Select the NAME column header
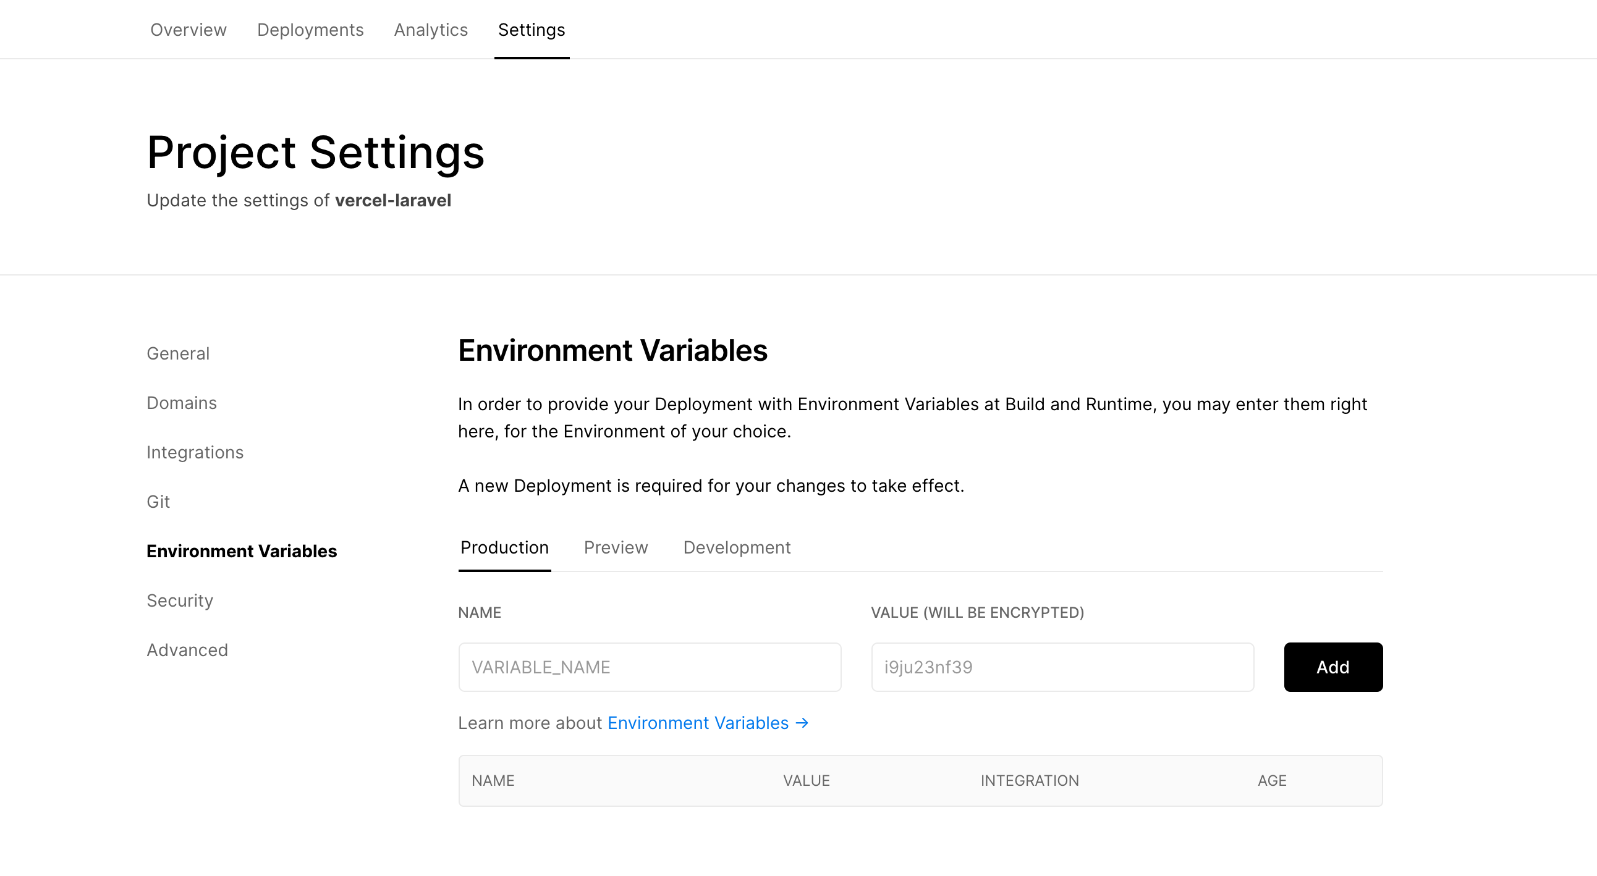The width and height of the screenshot is (1597, 876). click(493, 780)
